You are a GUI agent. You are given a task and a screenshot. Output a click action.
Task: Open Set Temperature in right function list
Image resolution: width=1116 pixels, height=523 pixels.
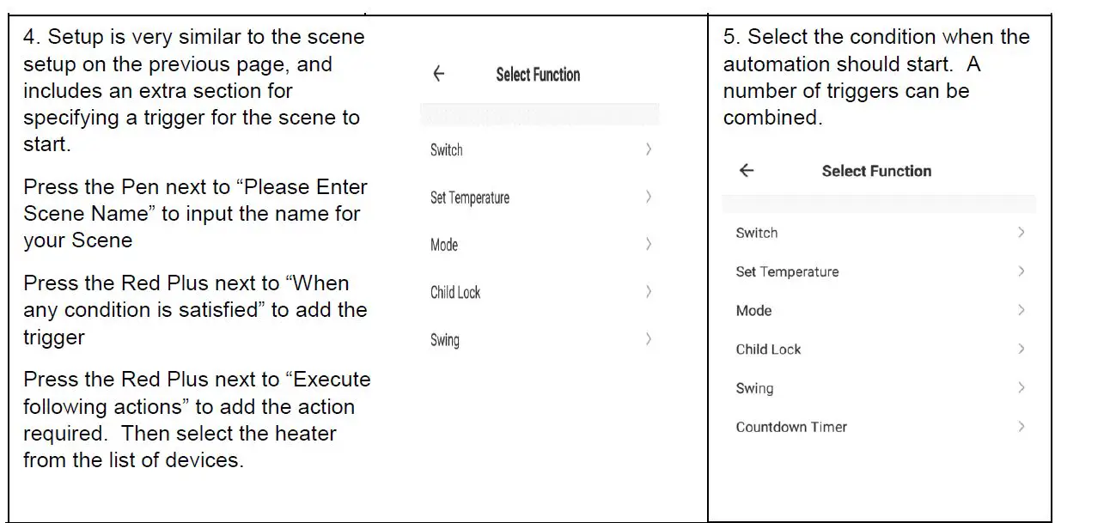[x=787, y=271]
